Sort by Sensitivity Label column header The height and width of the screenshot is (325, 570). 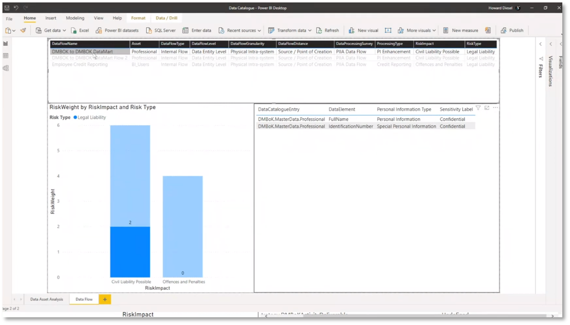click(456, 109)
